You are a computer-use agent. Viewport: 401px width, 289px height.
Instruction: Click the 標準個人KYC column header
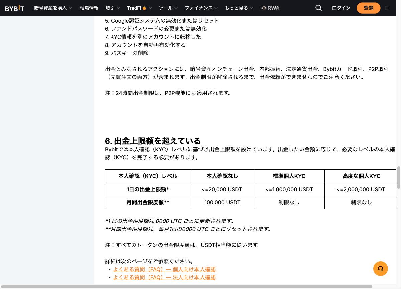[289, 176]
